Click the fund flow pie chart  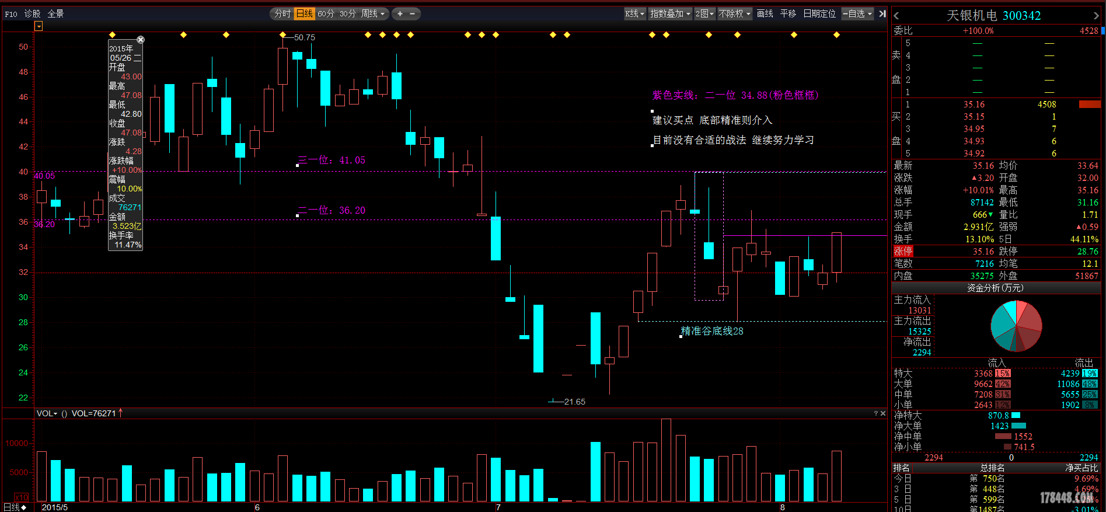pos(1016,326)
